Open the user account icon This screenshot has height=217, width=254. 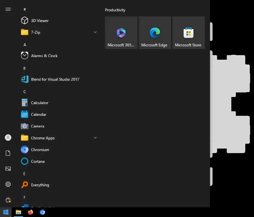point(8,138)
